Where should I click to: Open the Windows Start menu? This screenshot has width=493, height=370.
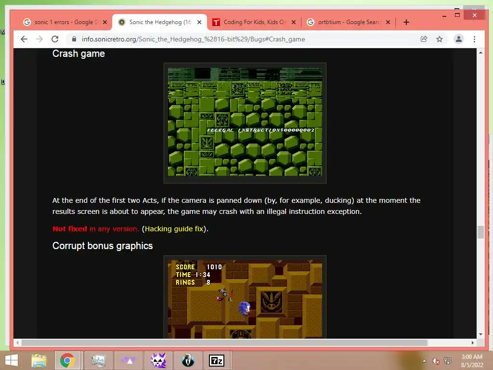click(12, 360)
